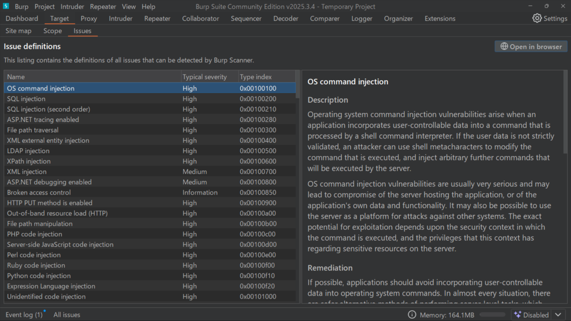
Task: Select the File path manipulation row
Action: [x=150, y=224]
